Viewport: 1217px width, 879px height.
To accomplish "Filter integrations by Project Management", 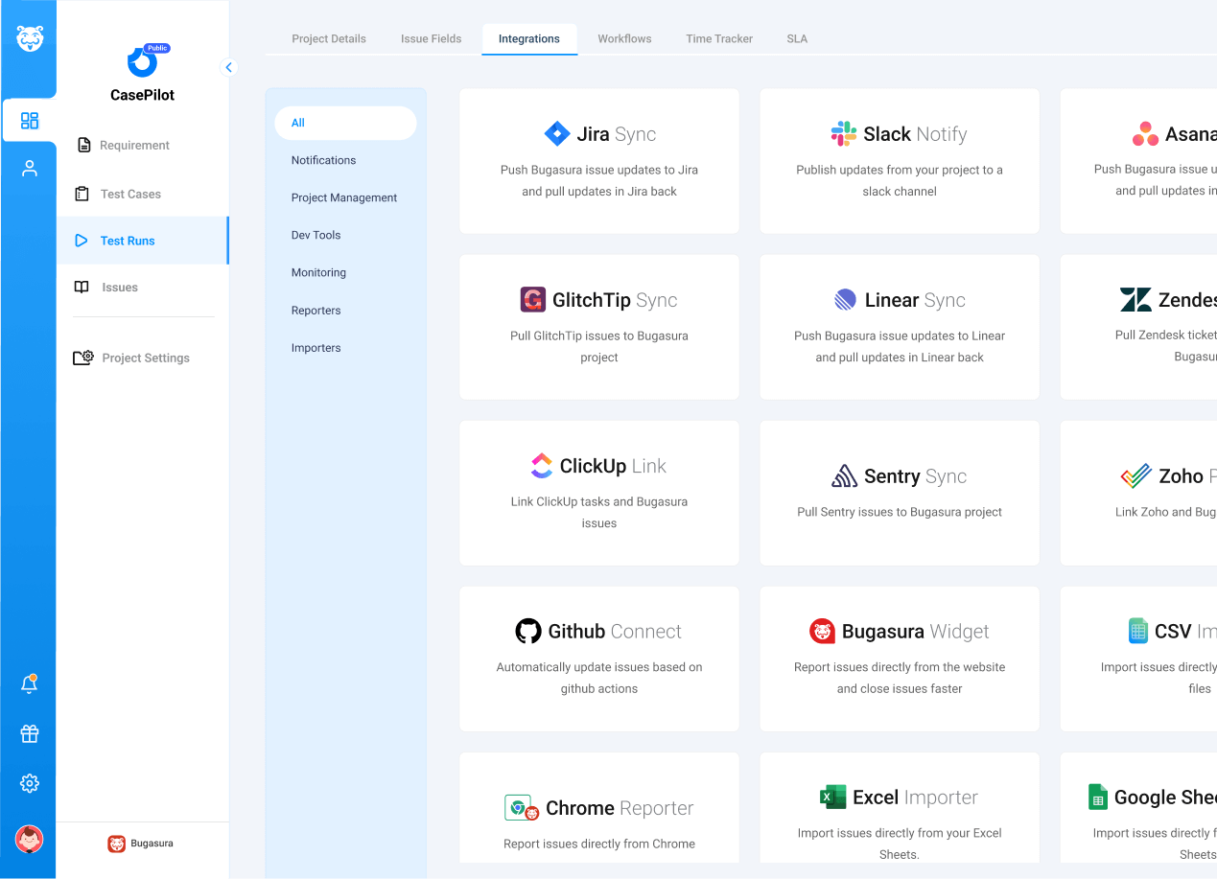I will click(344, 197).
